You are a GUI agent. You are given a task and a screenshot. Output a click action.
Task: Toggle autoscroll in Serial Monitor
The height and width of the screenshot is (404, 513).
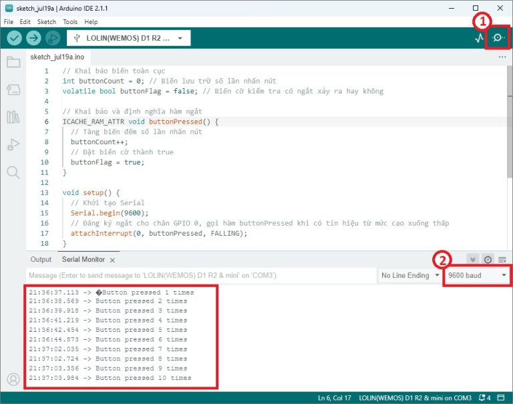tap(474, 259)
